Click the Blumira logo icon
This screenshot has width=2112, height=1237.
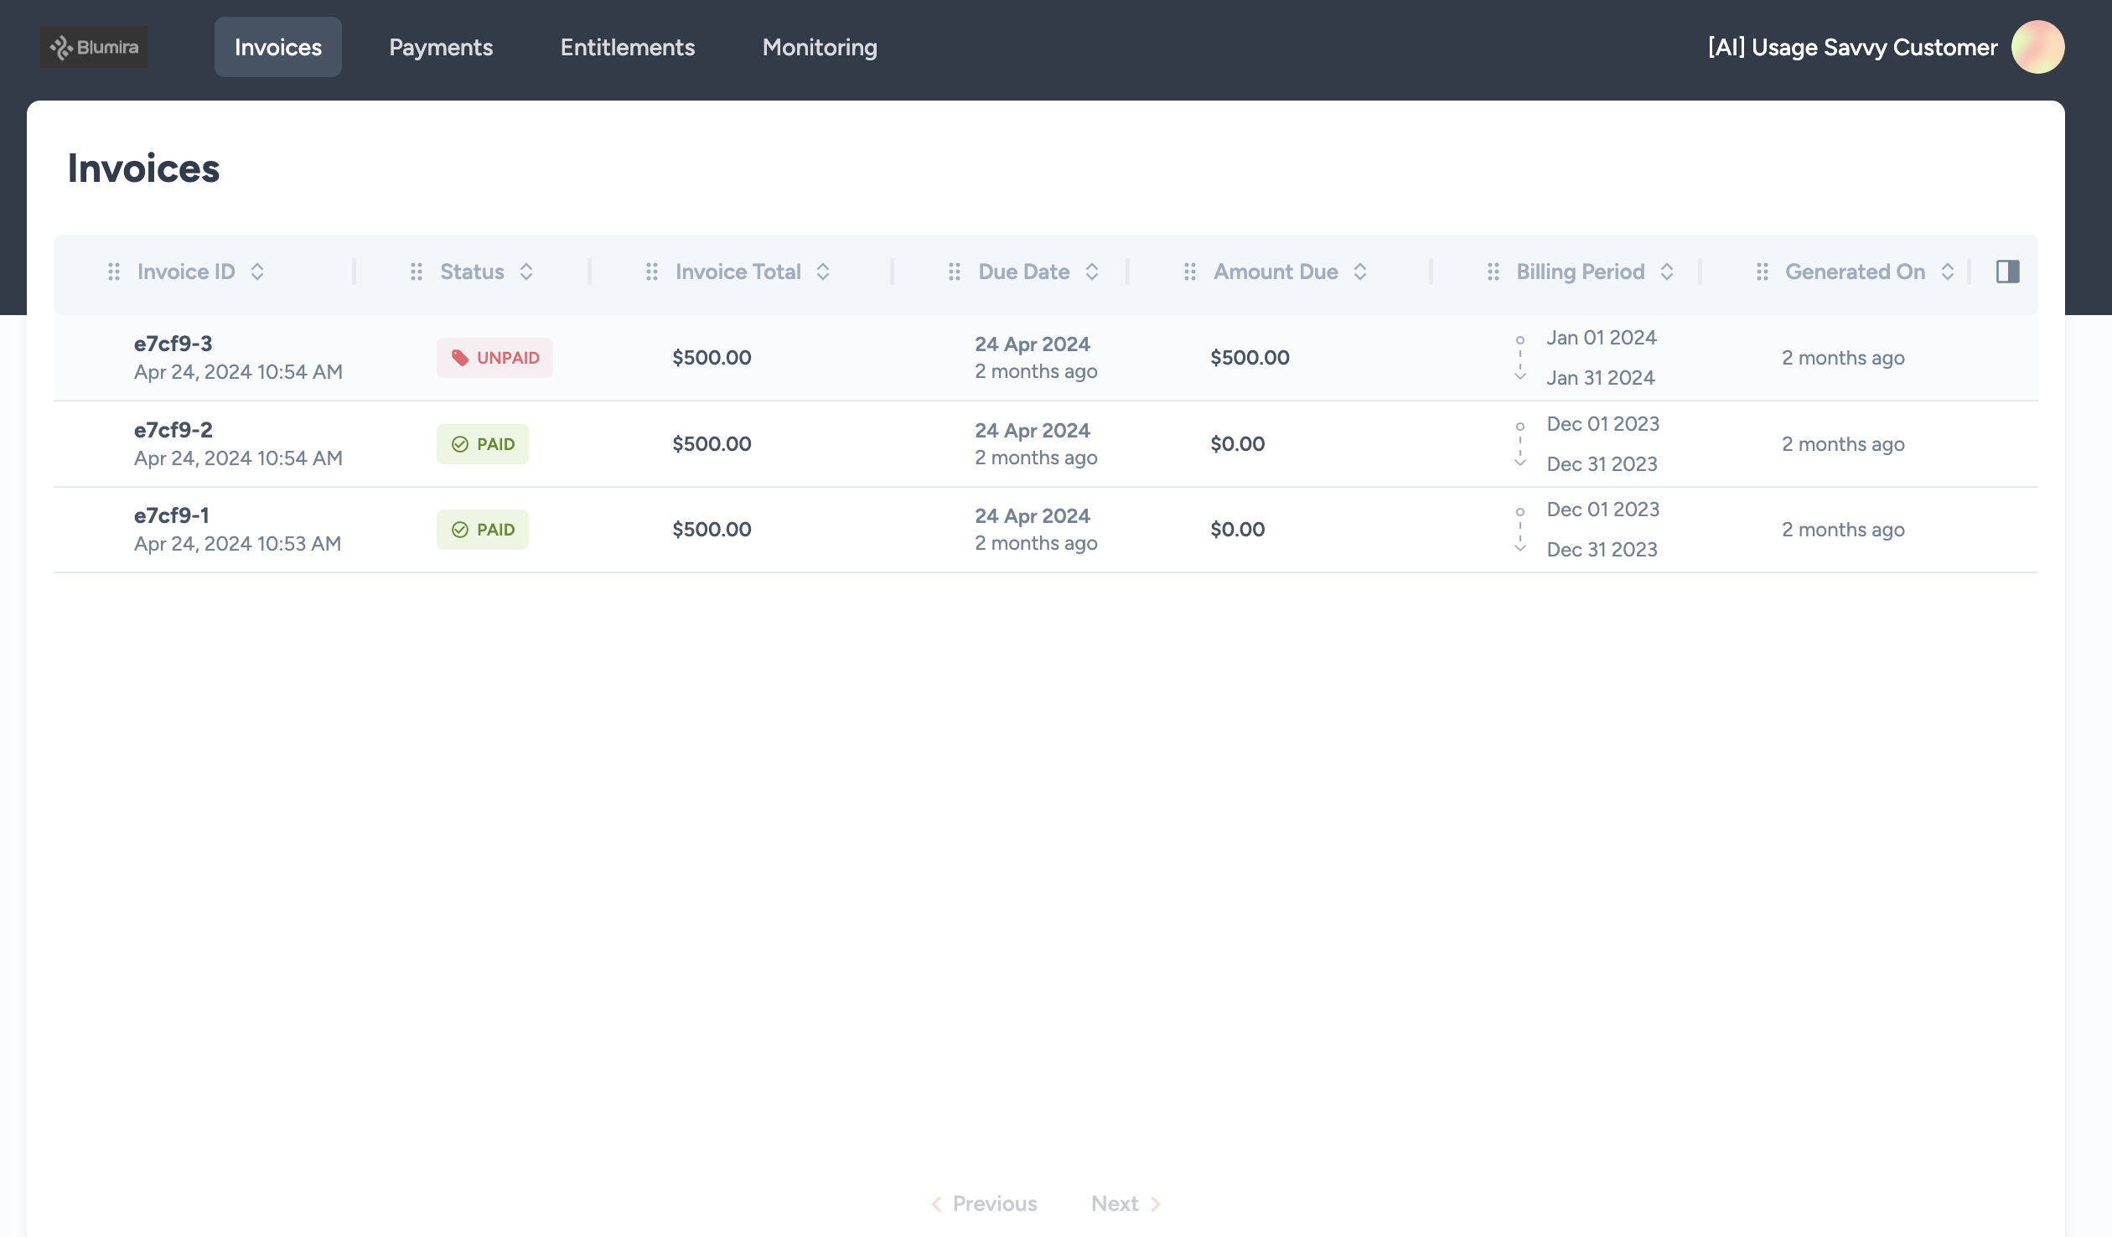click(61, 47)
